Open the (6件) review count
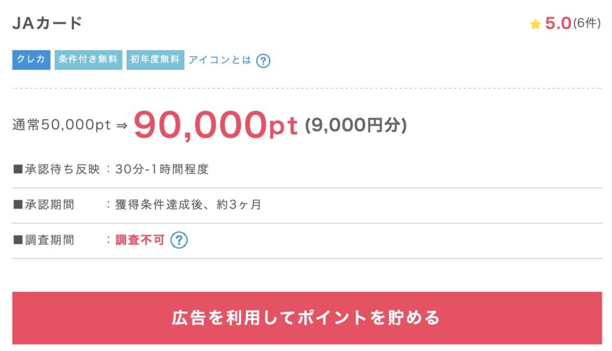 (587, 25)
